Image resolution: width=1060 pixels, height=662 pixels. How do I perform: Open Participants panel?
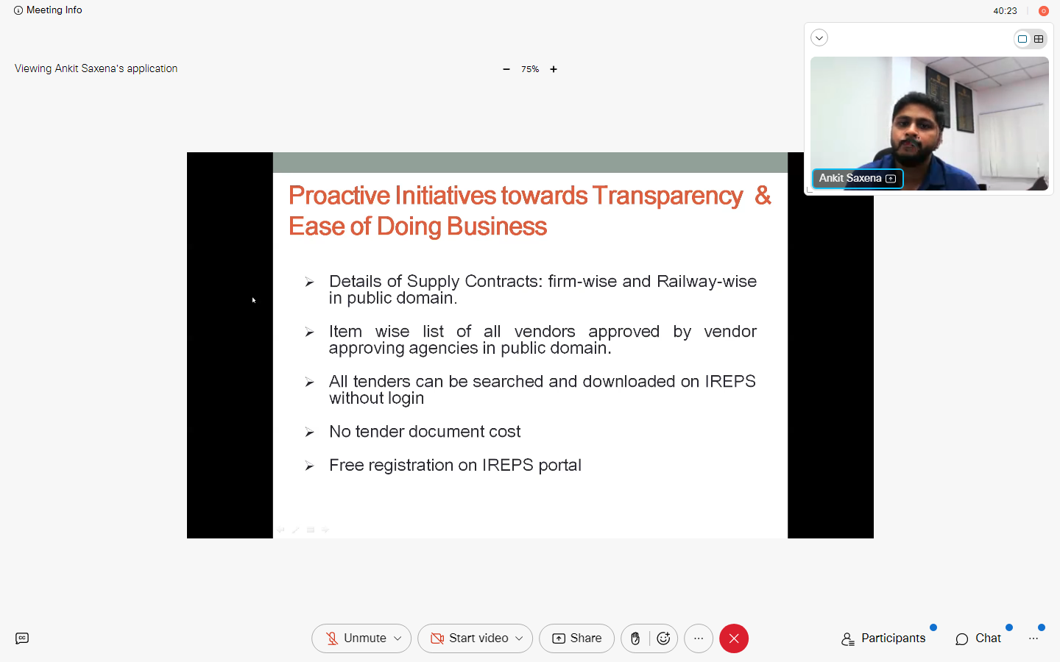883,638
